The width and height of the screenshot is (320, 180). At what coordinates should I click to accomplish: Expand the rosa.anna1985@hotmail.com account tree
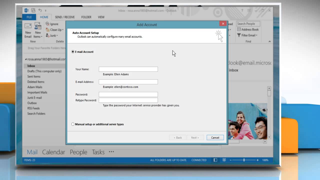(x=26, y=59)
